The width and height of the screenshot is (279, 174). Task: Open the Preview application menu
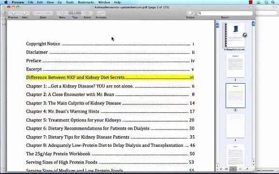pos(18,2)
